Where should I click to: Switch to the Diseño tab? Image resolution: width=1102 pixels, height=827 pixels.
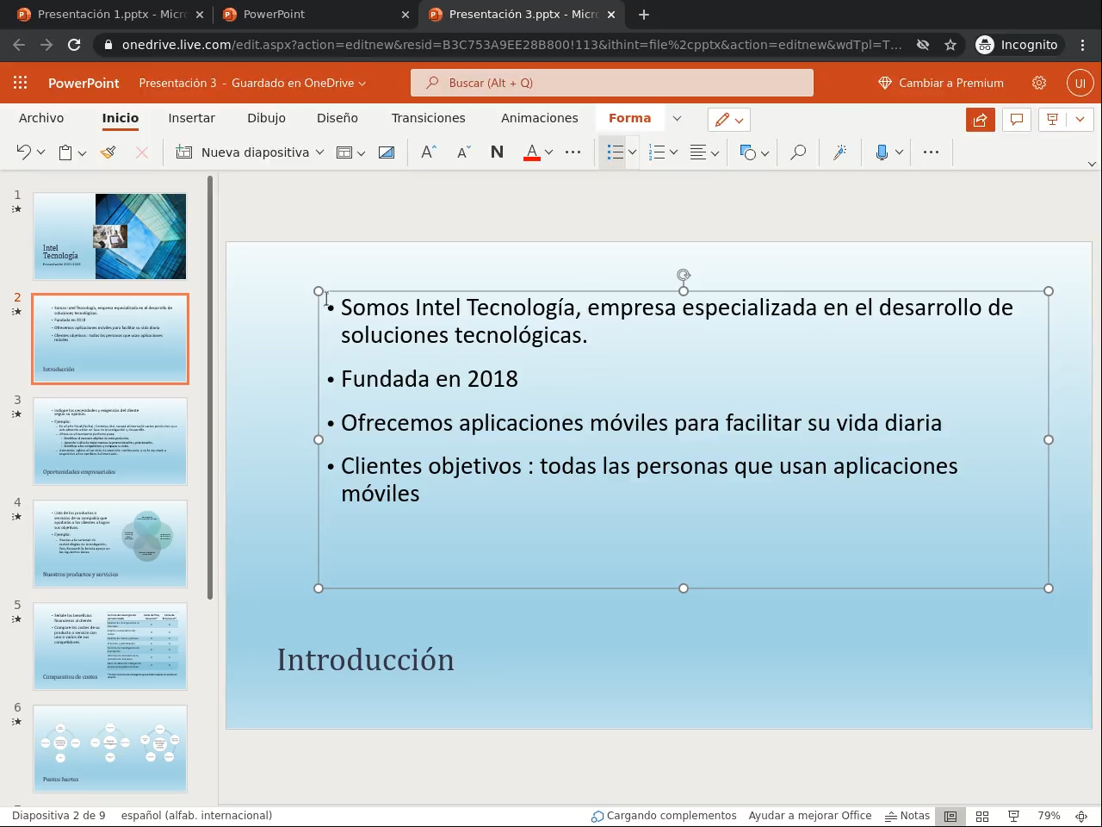click(x=337, y=118)
